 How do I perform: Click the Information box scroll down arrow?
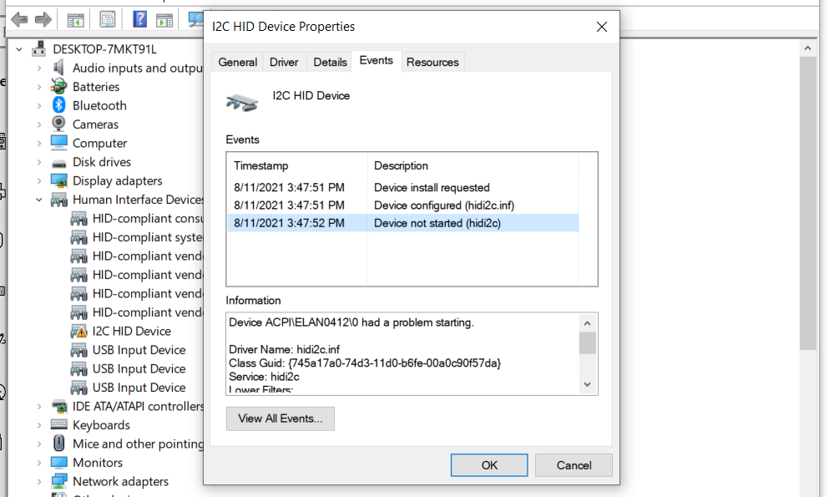588,384
